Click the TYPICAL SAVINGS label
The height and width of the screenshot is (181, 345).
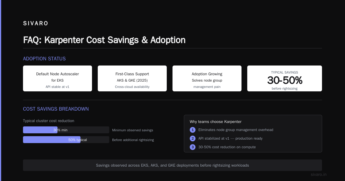[x=285, y=72]
